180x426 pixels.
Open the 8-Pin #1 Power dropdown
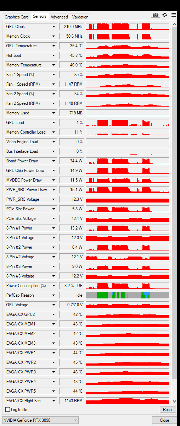pos(54,228)
